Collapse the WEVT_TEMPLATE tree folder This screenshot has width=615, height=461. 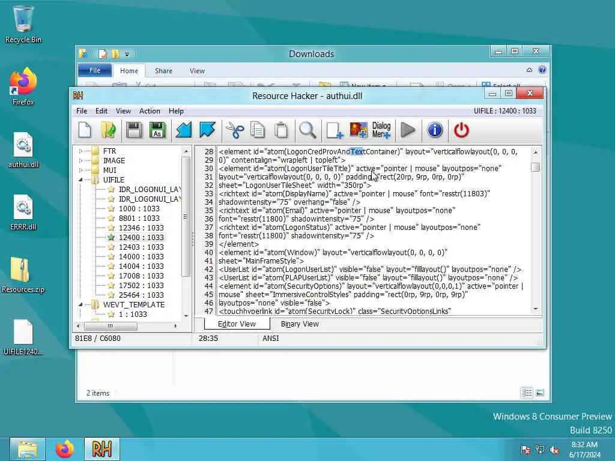(x=81, y=304)
